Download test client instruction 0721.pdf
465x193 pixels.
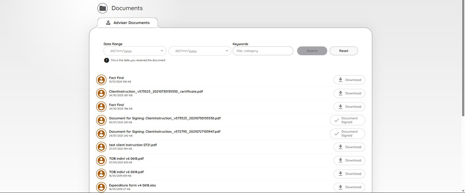pyautogui.click(x=349, y=147)
